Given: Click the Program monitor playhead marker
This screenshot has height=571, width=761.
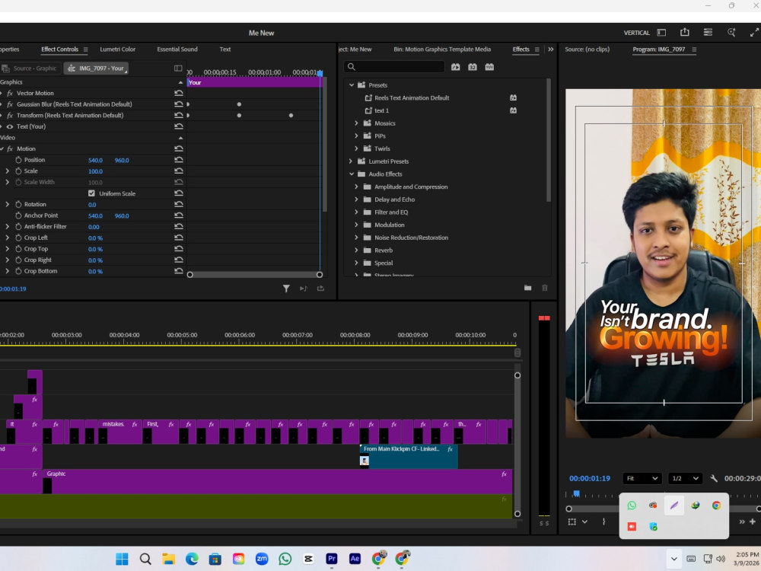Looking at the screenshot, I should [x=576, y=494].
